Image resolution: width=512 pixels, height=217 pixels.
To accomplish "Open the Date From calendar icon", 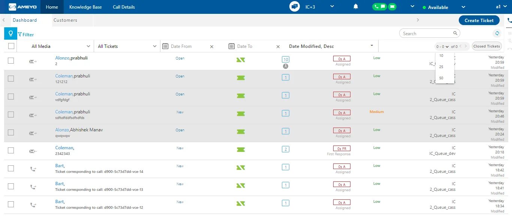I will 165,46.
